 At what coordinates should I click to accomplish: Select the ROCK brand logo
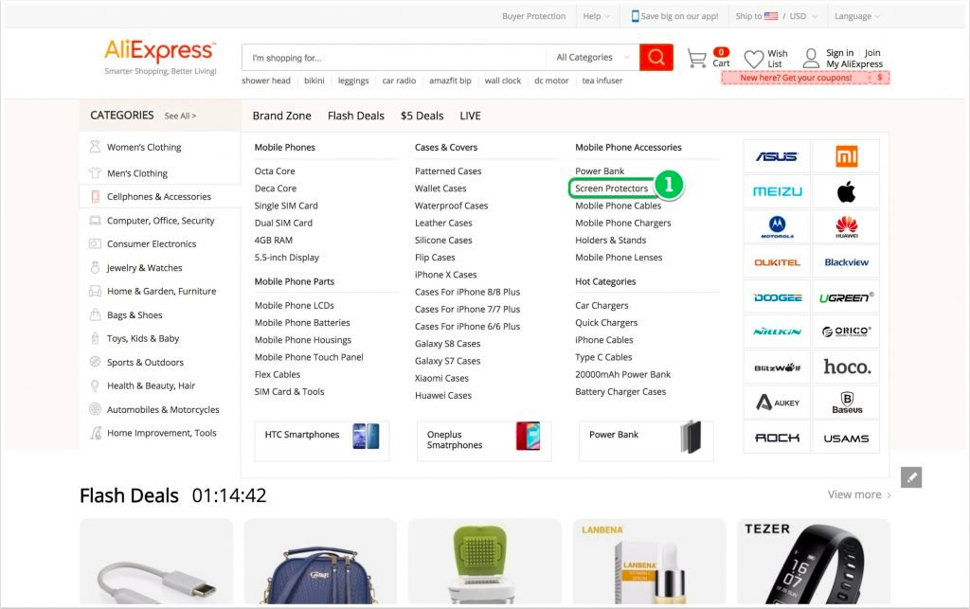pos(777,438)
